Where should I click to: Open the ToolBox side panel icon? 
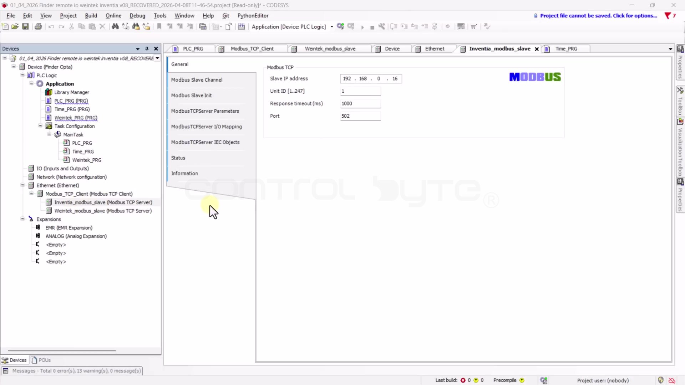680,91
